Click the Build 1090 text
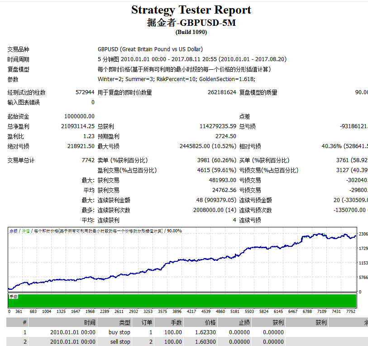Image resolution: width=368 pixels, height=346 pixels. pos(191,32)
